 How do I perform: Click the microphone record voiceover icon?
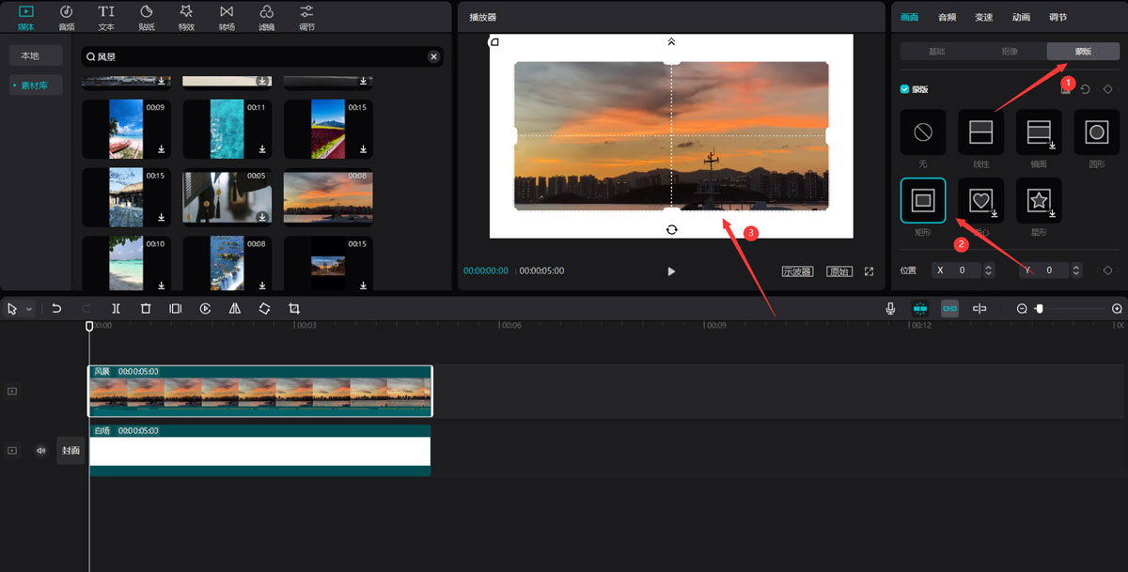click(x=890, y=308)
